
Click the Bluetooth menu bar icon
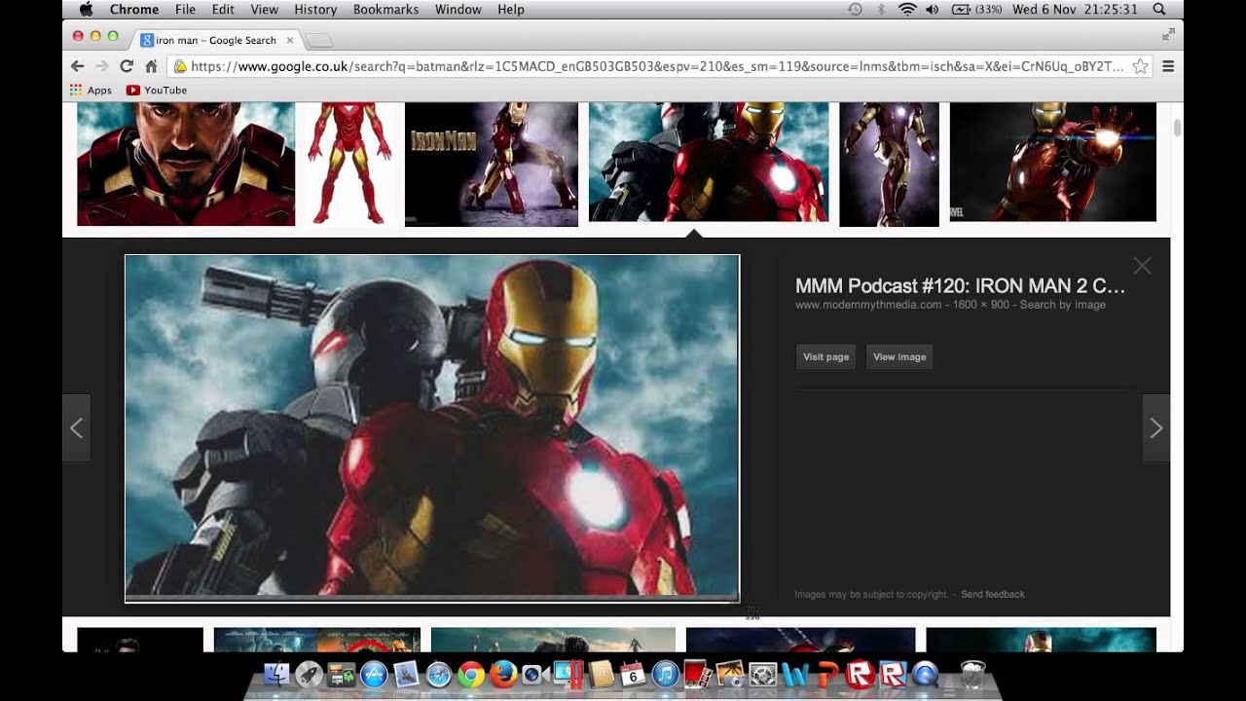pos(881,9)
